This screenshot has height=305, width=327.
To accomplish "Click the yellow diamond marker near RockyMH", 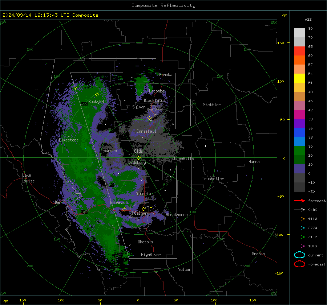I will [97, 95].
